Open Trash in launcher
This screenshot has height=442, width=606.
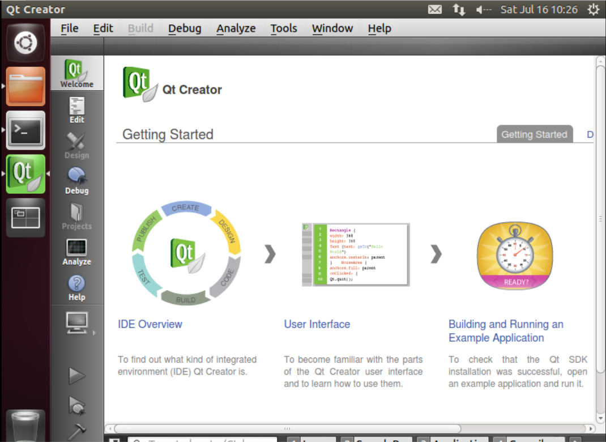(x=25, y=426)
